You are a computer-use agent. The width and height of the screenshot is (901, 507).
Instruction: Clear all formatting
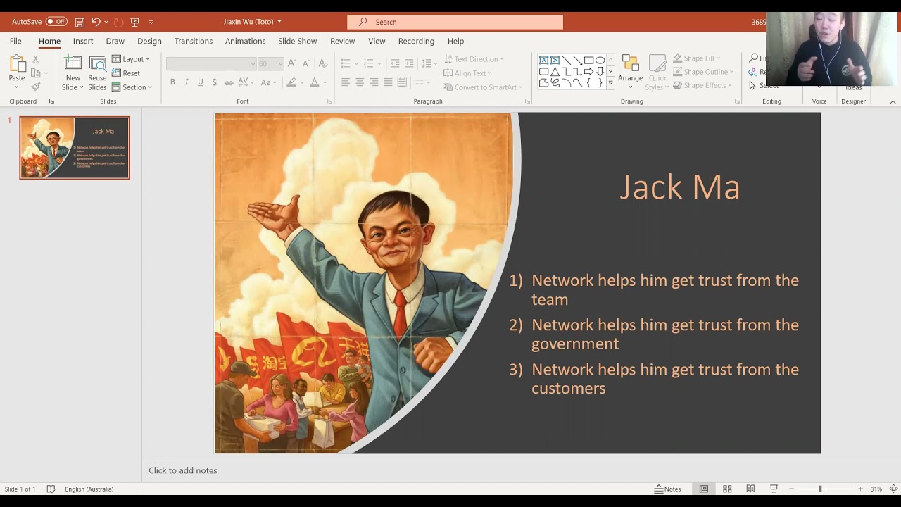(323, 63)
